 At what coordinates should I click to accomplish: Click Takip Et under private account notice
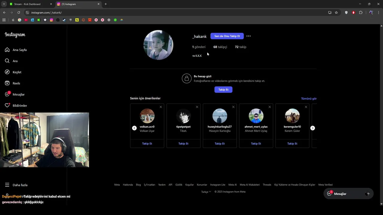pos(223,90)
